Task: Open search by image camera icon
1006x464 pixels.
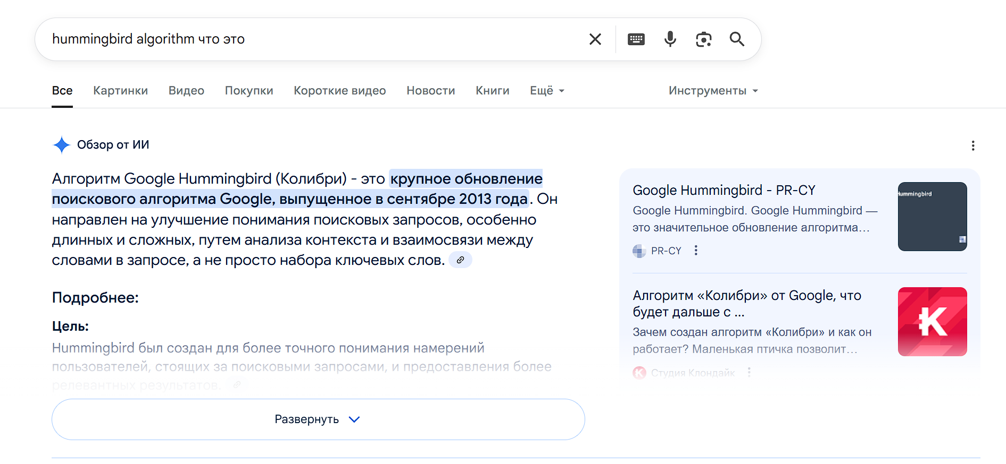Action: (x=704, y=39)
